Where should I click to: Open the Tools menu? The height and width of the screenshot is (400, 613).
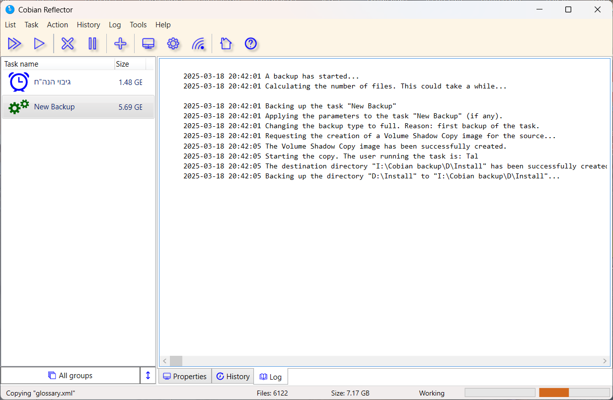(138, 25)
